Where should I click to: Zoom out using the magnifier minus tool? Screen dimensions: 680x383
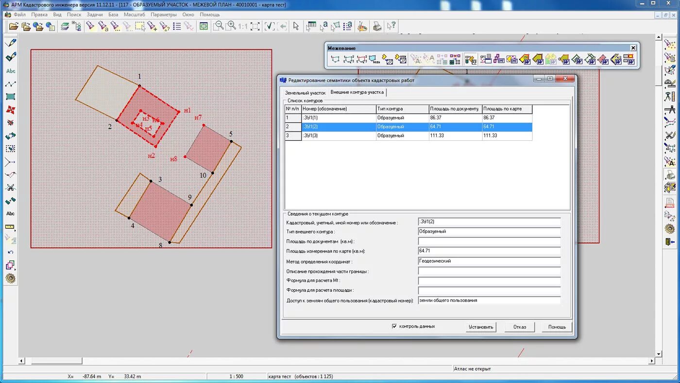point(219,26)
